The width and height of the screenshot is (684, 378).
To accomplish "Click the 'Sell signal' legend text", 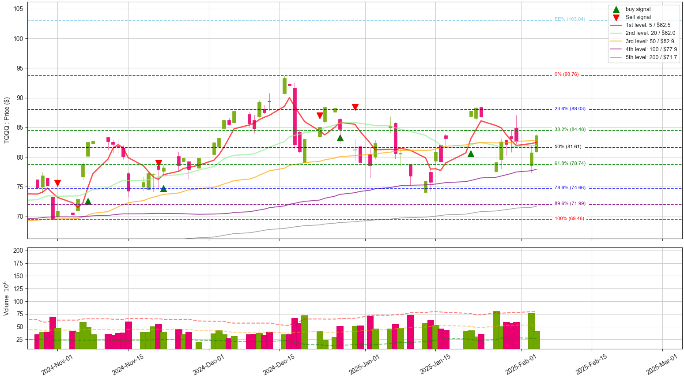I will pyautogui.click(x=638, y=17).
